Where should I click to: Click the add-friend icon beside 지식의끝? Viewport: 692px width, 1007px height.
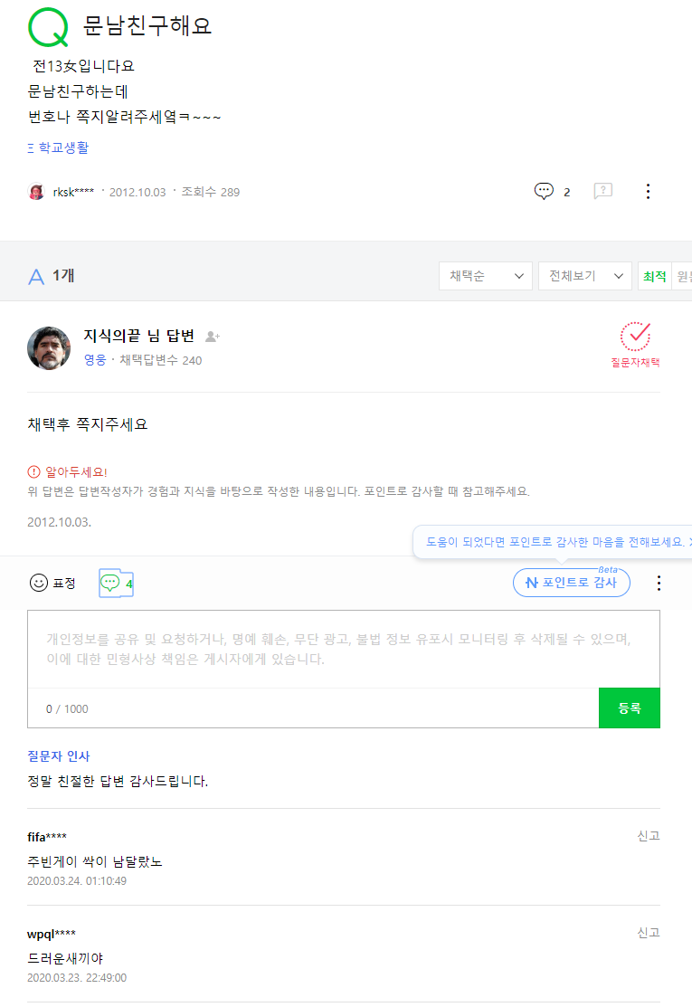point(213,337)
